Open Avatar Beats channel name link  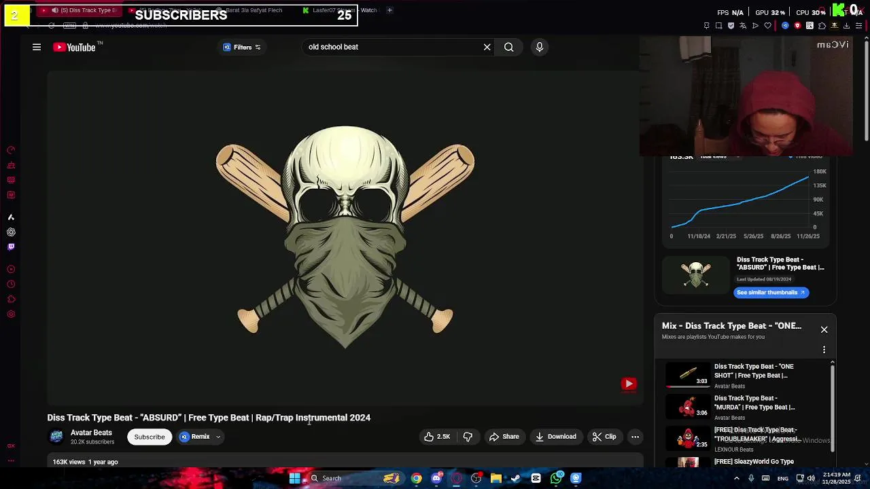point(91,433)
